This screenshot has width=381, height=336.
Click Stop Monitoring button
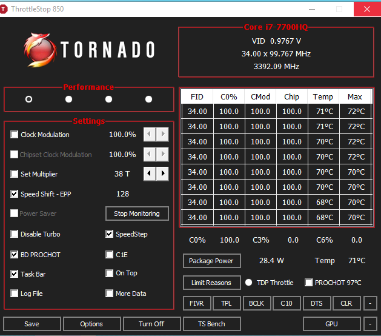[x=137, y=213]
